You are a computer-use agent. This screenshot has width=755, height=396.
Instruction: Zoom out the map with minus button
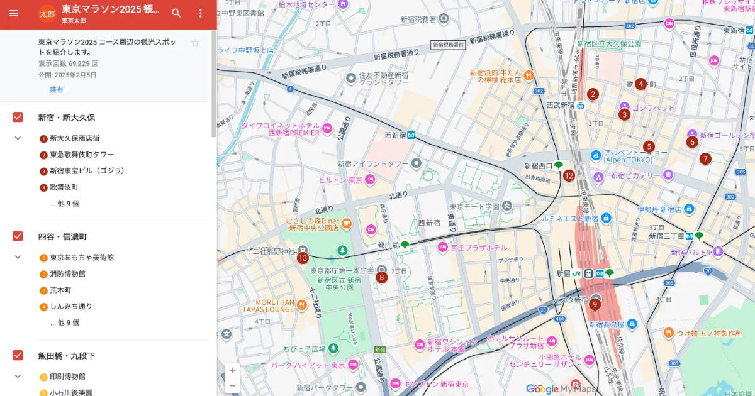tap(232, 385)
